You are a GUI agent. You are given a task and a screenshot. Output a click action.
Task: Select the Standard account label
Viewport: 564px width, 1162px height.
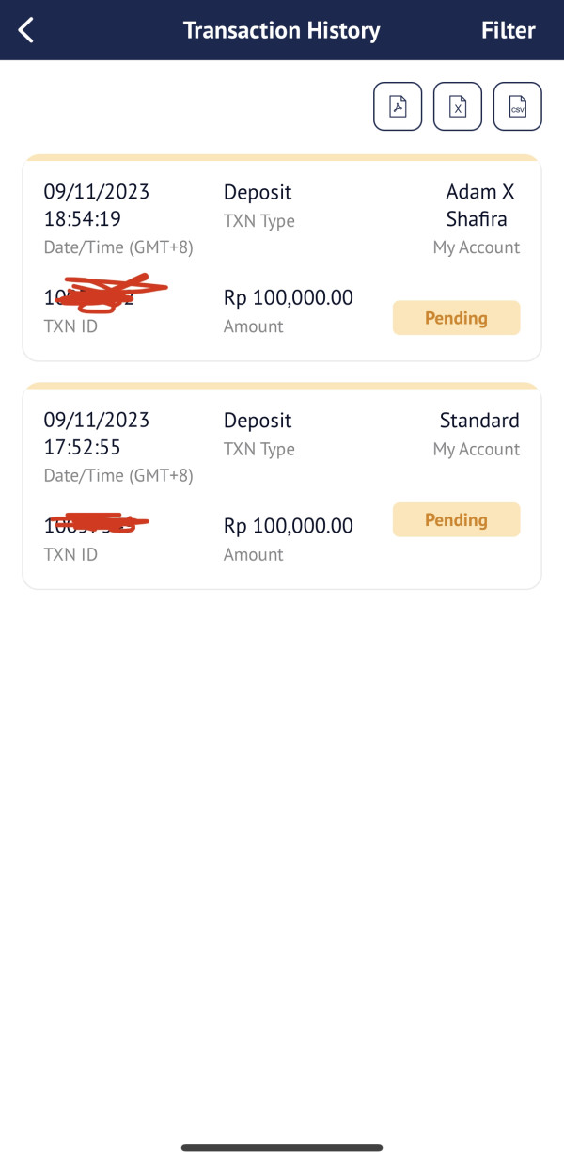pyautogui.click(x=479, y=420)
